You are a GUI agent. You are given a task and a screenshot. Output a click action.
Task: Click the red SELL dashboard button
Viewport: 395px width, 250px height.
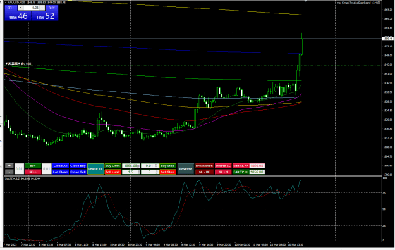(33, 172)
